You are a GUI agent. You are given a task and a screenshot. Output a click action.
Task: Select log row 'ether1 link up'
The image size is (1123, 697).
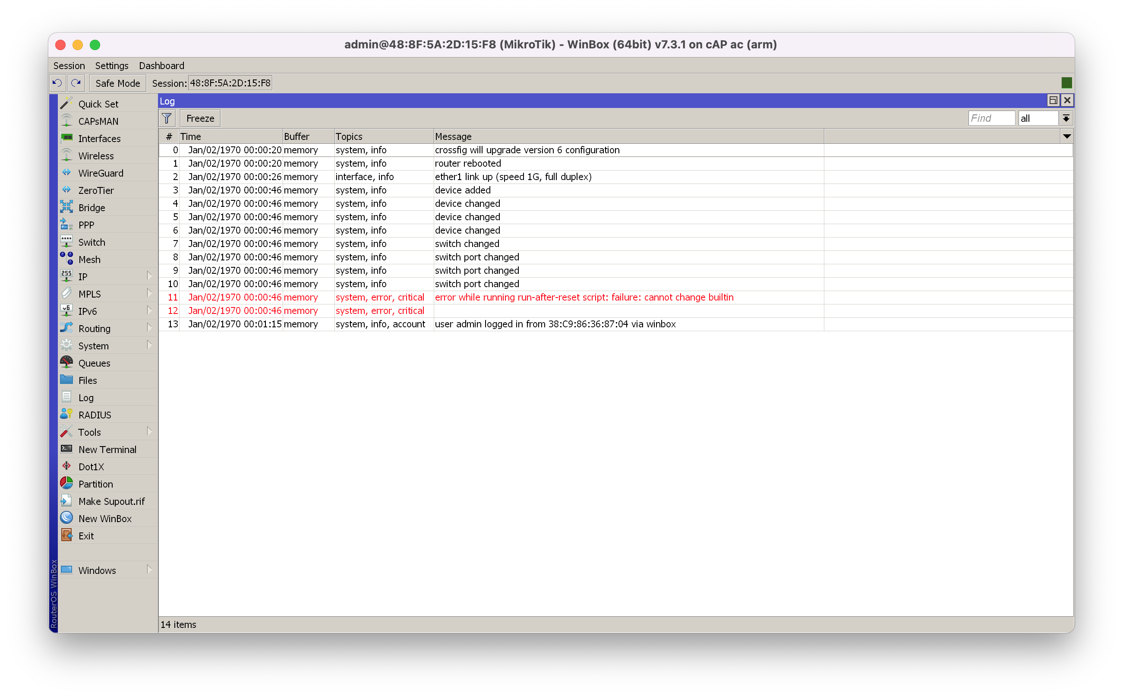coord(615,177)
